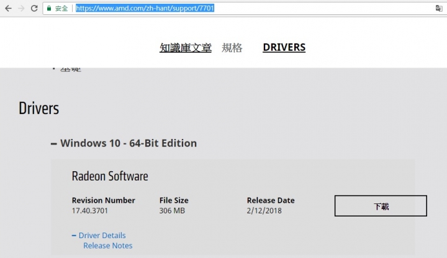
Task: Reload the page with the refresh icon
Action: [34, 8]
